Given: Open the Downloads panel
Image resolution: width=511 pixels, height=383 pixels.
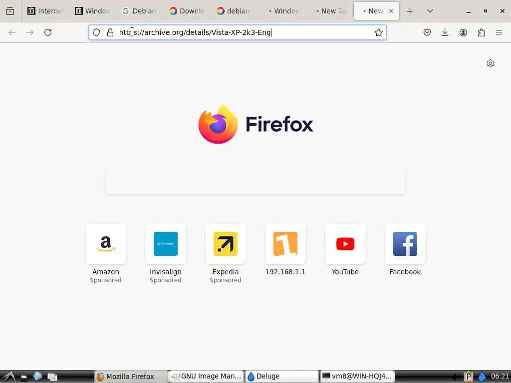Looking at the screenshot, I should (445, 32).
